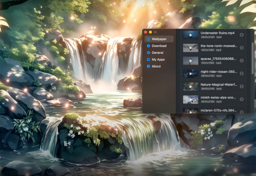
Task: Click the 1920x1080 tag under the-lone-ronin-moewal
Action: tap(207, 50)
